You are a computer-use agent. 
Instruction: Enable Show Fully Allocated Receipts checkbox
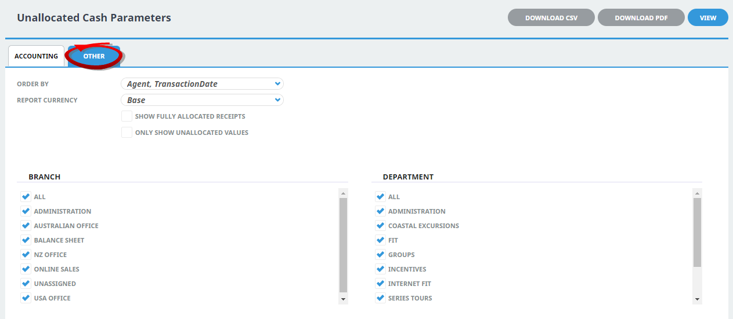[127, 116]
